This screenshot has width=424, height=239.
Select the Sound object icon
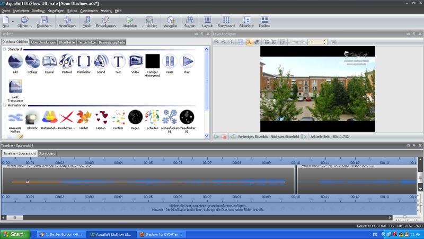[x=101, y=61]
